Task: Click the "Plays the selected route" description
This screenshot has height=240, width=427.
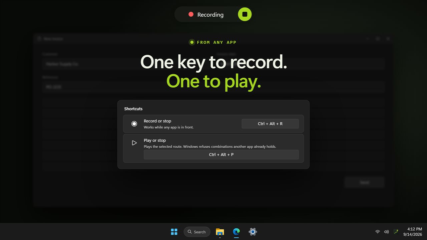Action: pos(210,147)
